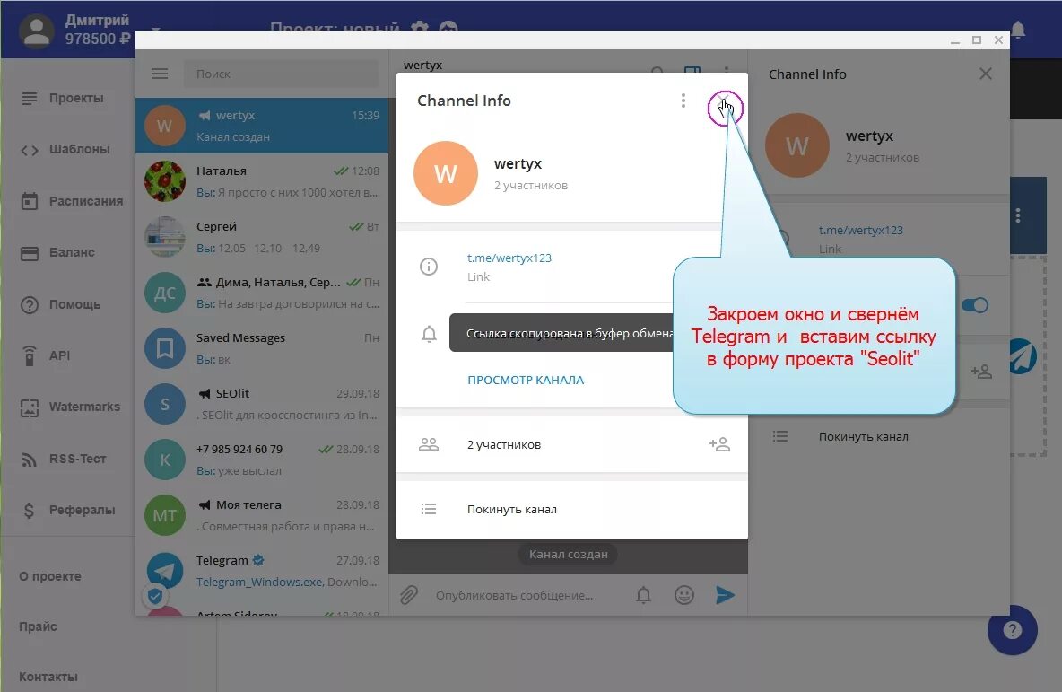Open the wertyx channel chat
The image size is (1062, 692).
coord(262,126)
